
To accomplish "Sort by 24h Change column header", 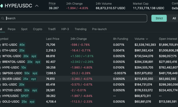I will [x=79, y=39].
